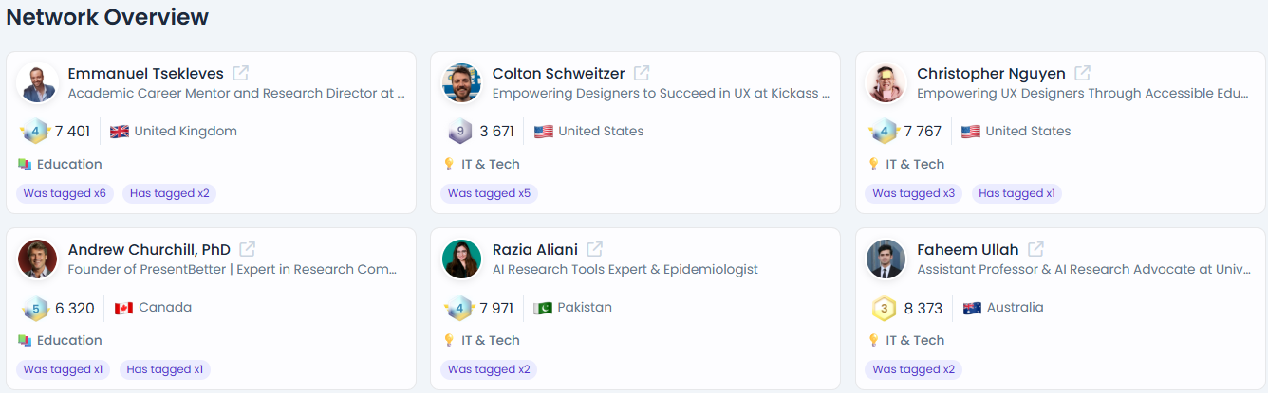
Task: Open Faheem Ullah's external profile link icon
Action: pos(1035,249)
